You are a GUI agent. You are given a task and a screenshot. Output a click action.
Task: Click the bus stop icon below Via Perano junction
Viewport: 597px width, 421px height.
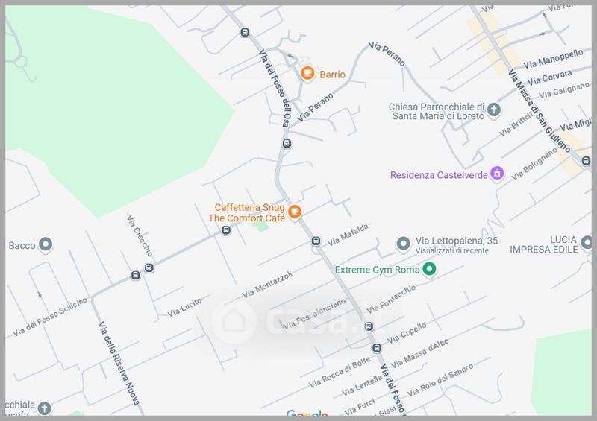pyautogui.click(x=287, y=144)
